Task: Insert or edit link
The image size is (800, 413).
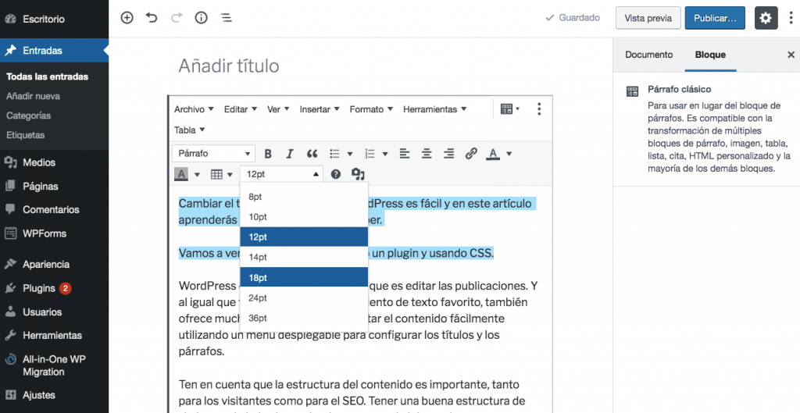Action: coord(471,154)
